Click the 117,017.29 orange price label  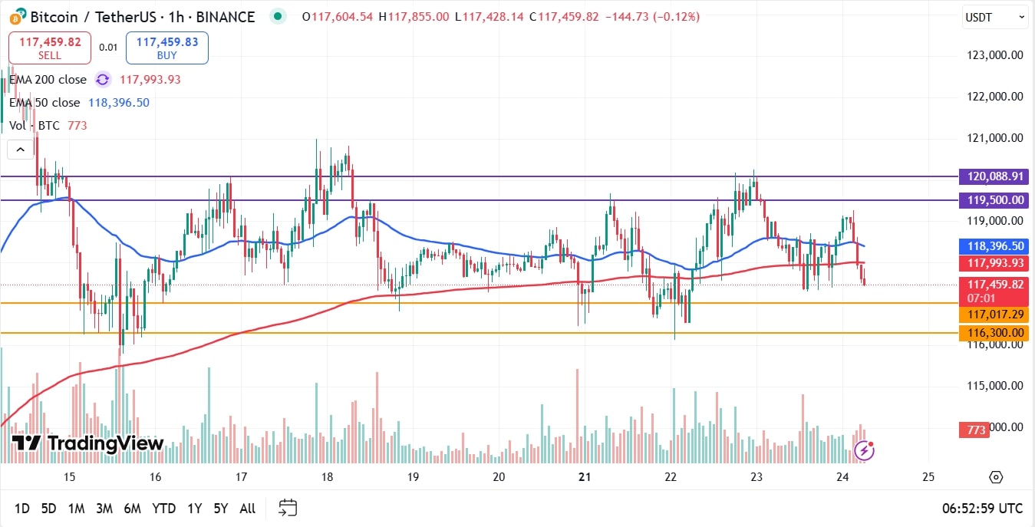[994, 315]
